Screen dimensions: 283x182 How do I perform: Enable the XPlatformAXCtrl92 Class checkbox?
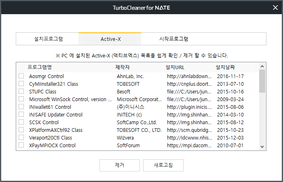tap(21, 130)
